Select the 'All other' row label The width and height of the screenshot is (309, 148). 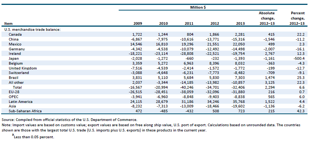point(16,83)
